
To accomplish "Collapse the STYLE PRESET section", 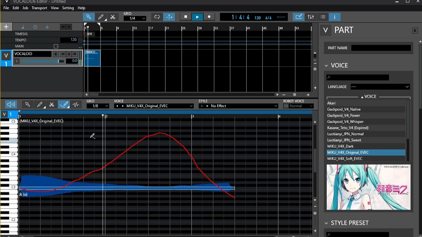I will pos(326,223).
